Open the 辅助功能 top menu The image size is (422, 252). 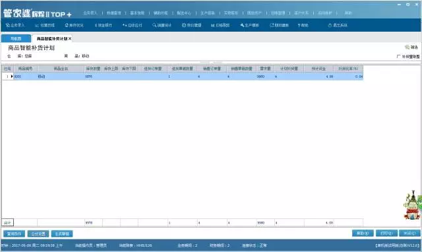pos(160,13)
